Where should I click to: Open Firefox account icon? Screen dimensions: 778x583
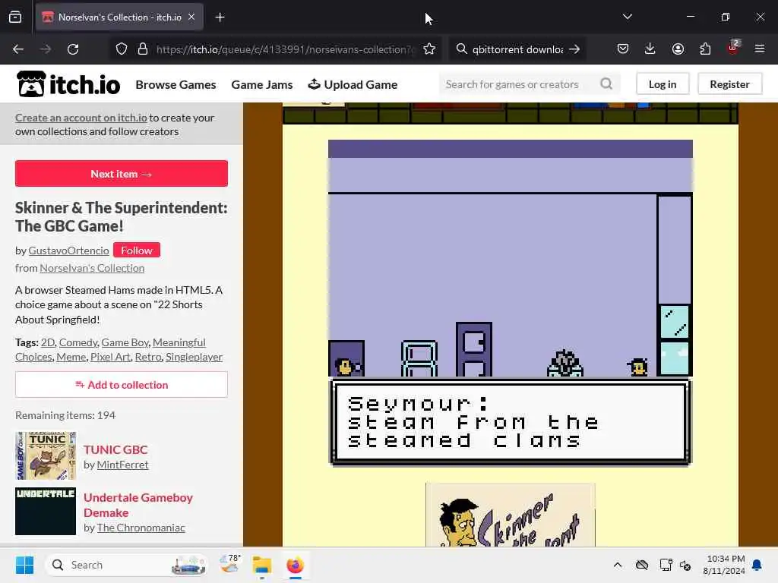(x=678, y=49)
